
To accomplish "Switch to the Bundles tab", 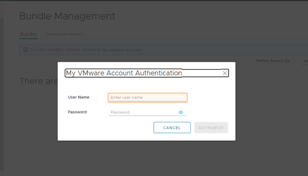I will pos(29,34).
